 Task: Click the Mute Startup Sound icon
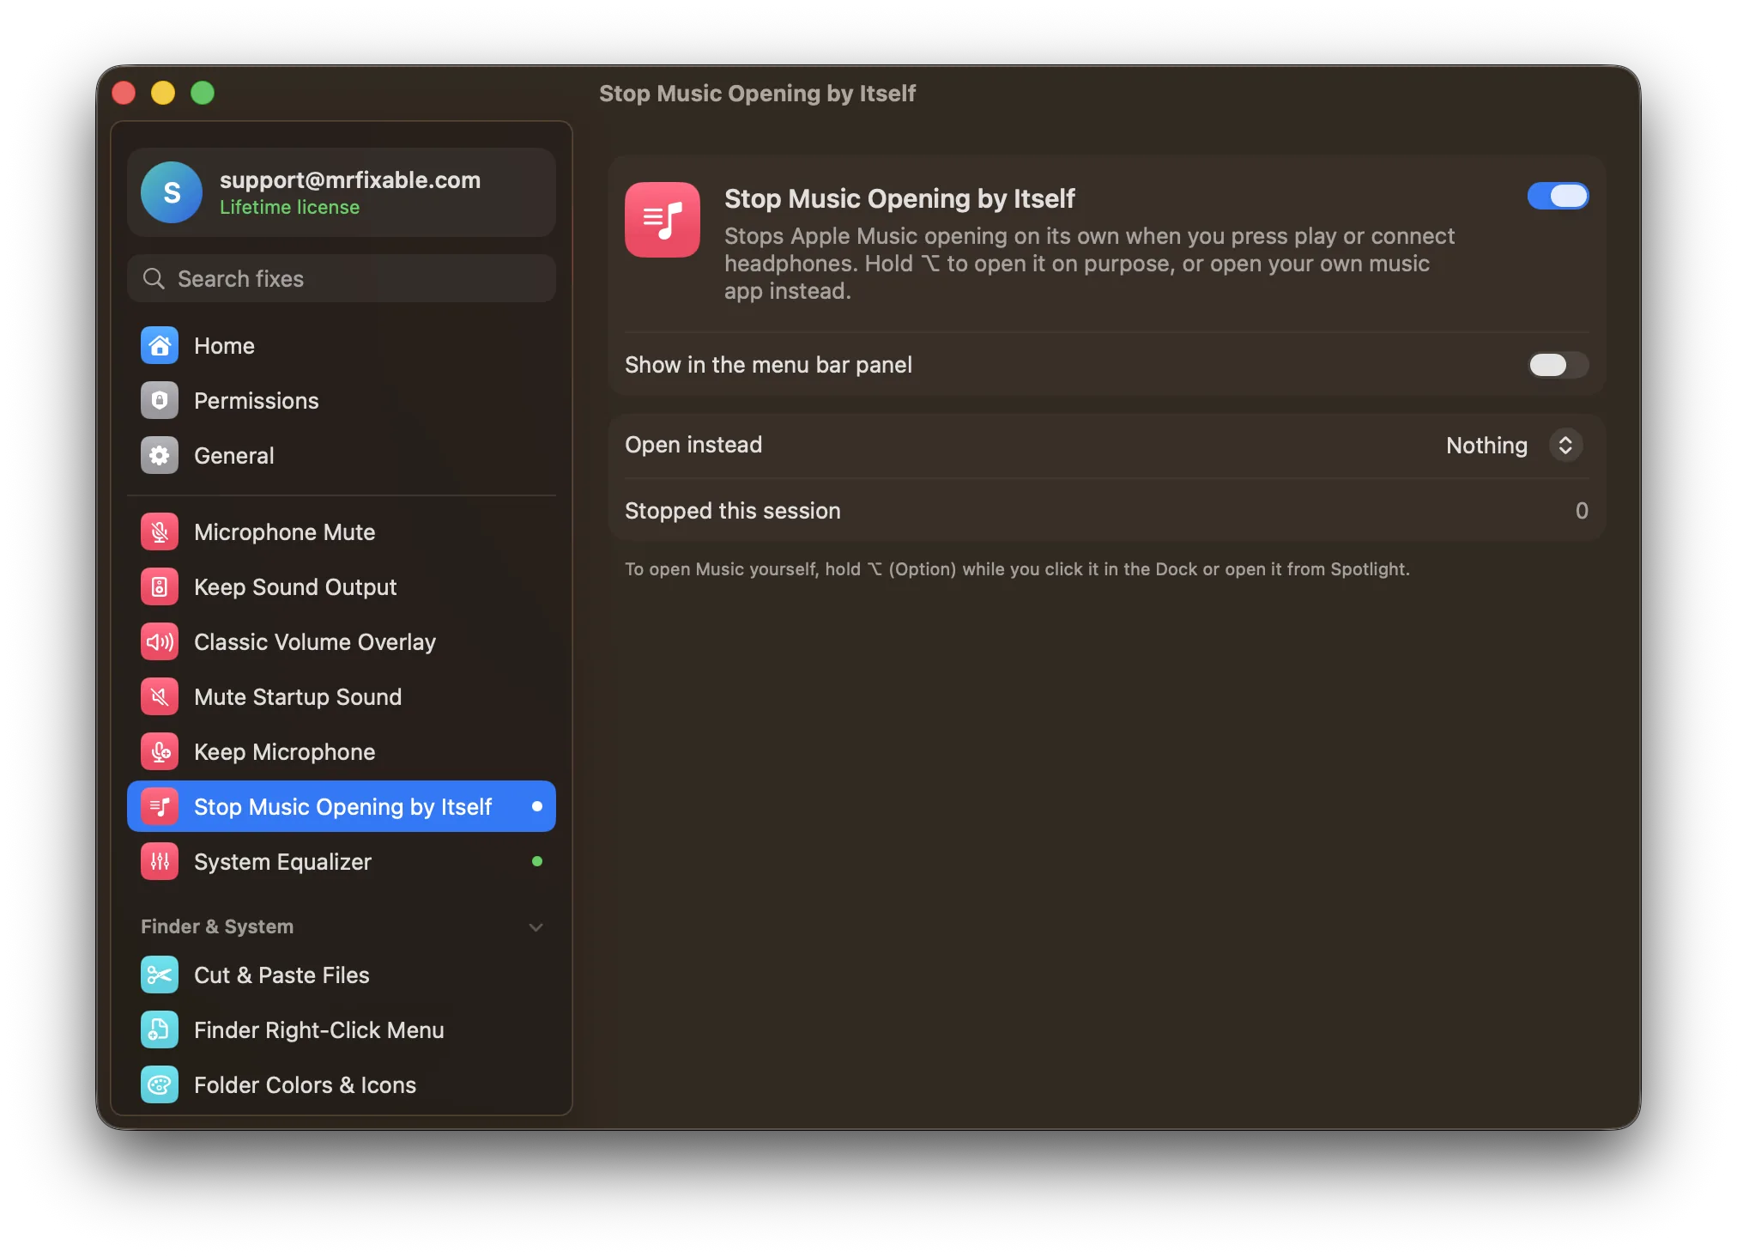(x=160, y=696)
